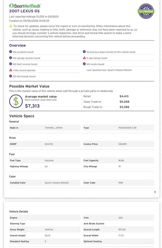This screenshot has width=162, height=248.
Task: Click the yellow bell notification icon
Action: pos(11,26)
